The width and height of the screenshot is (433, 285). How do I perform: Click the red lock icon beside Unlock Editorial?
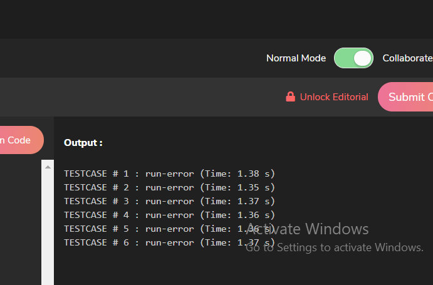[x=290, y=97]
